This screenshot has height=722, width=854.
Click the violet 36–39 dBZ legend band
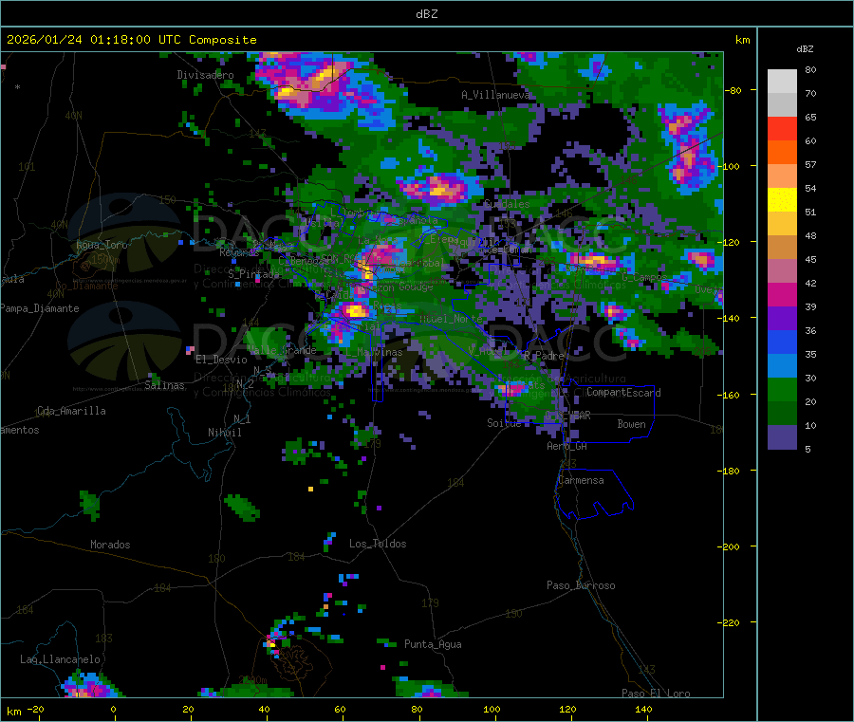coord(782,319)
